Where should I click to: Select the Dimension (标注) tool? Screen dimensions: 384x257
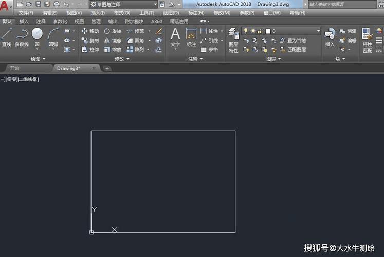pos(191,37)
